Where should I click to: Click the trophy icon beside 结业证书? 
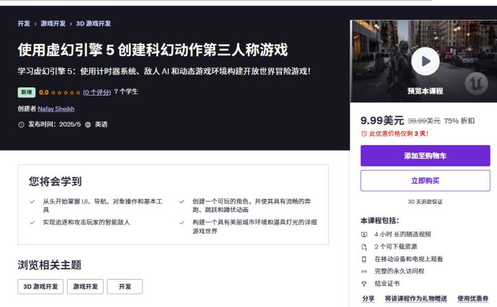coord(364,283)
